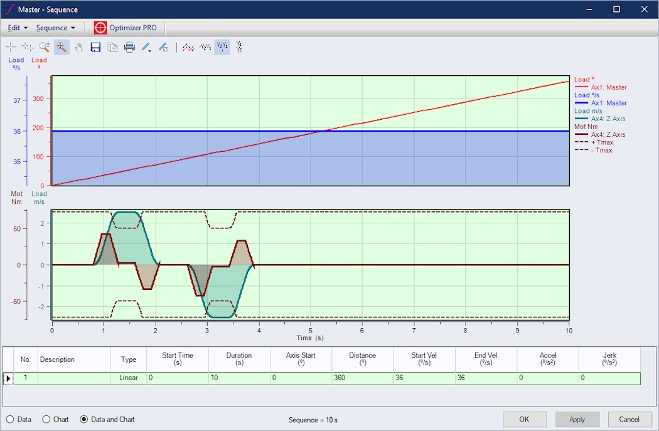Open the Edit dropdown menu
Image resolution: width=659 pixels, height=431 pixels.
(18, 28)
